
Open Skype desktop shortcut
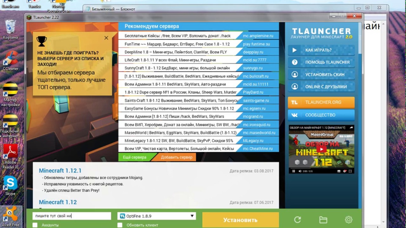(10, 186)
